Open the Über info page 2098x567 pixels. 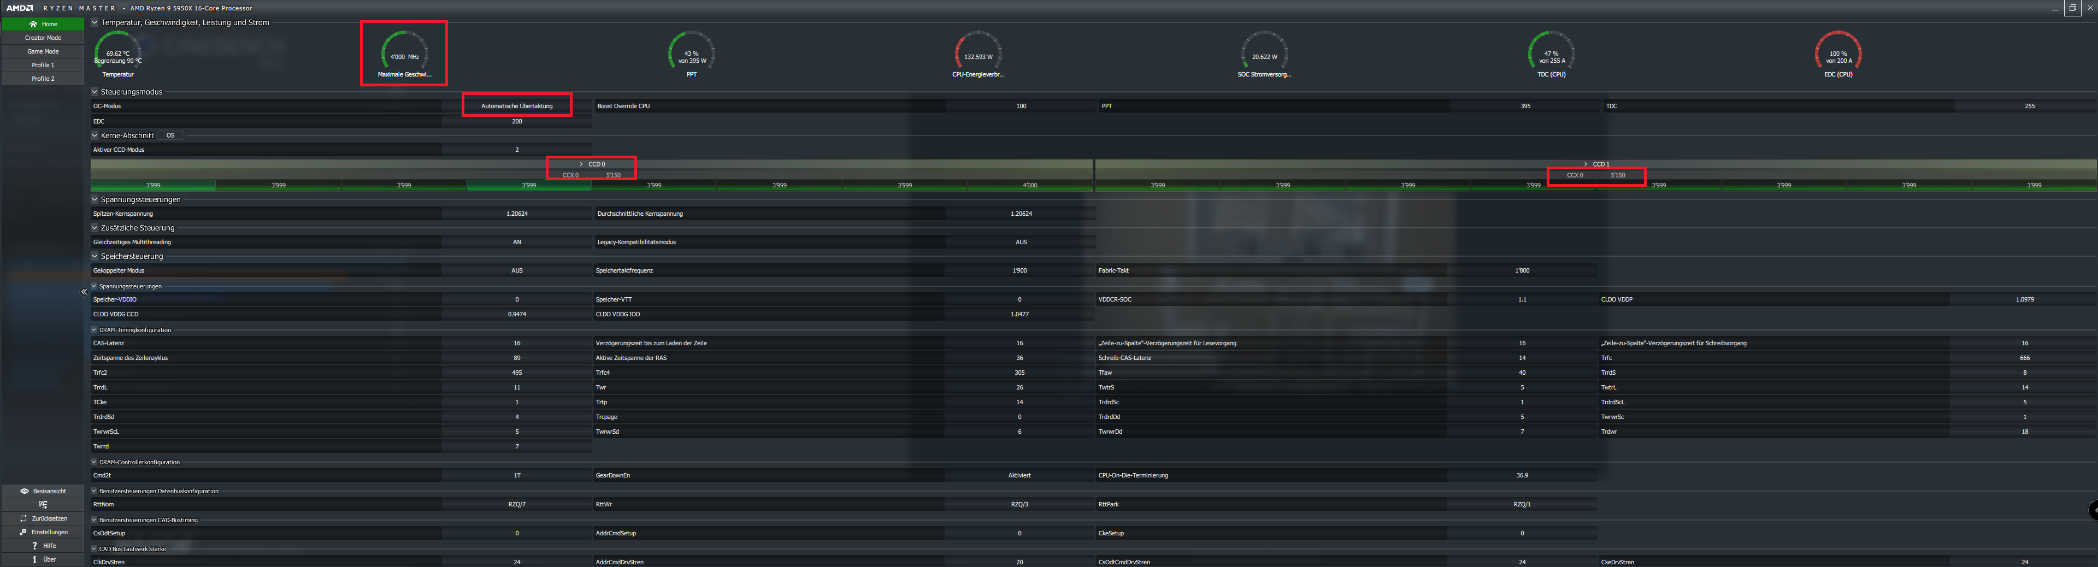click(x=43, y=560)
